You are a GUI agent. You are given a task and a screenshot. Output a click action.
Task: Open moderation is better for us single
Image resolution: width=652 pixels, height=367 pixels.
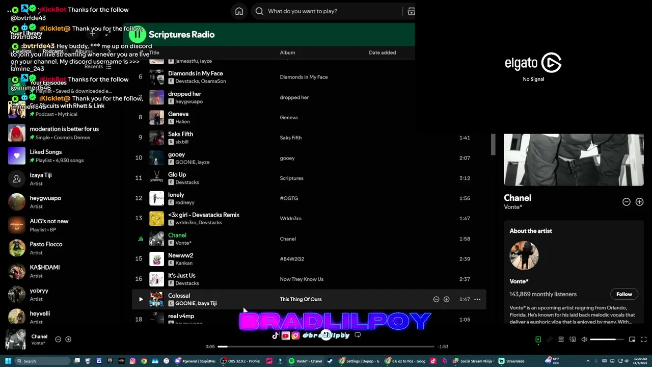[x=61, y=133]
